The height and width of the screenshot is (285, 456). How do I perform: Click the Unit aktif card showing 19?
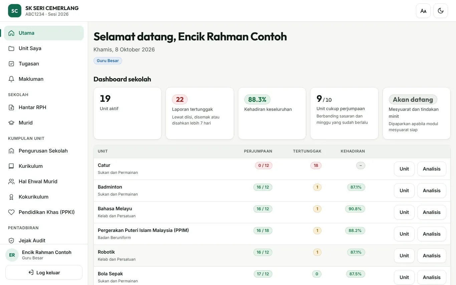click(128, 113)
